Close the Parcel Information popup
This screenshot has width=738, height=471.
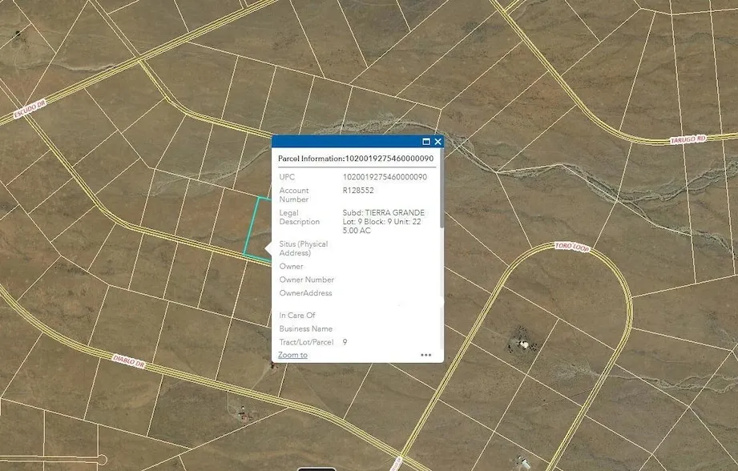[438, 142]
